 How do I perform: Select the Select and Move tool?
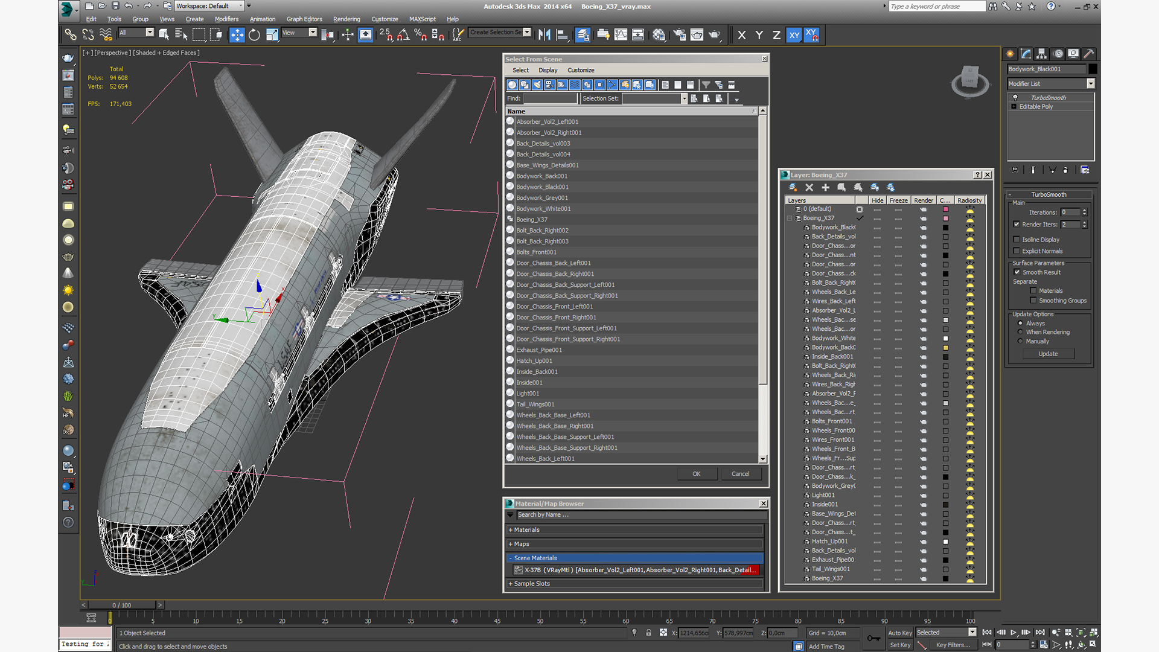click(x=237, y=35)
